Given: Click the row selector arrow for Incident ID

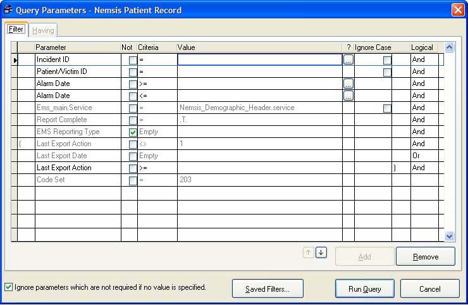Looking at the screenshot, I should 15,60.
